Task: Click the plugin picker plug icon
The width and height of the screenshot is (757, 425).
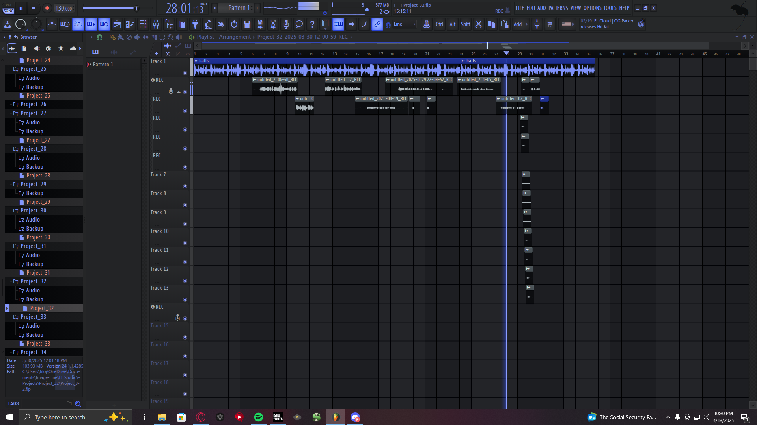Action: pos(195,24)
